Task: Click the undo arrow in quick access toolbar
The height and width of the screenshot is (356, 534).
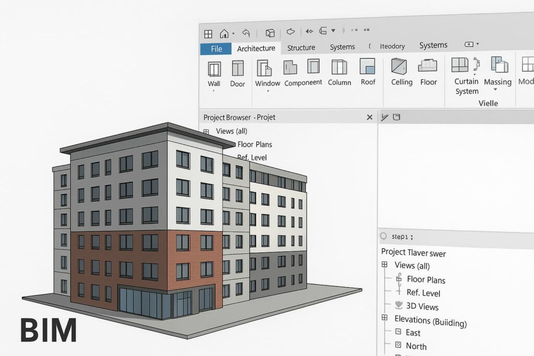Action: click(x=246, y=33)
